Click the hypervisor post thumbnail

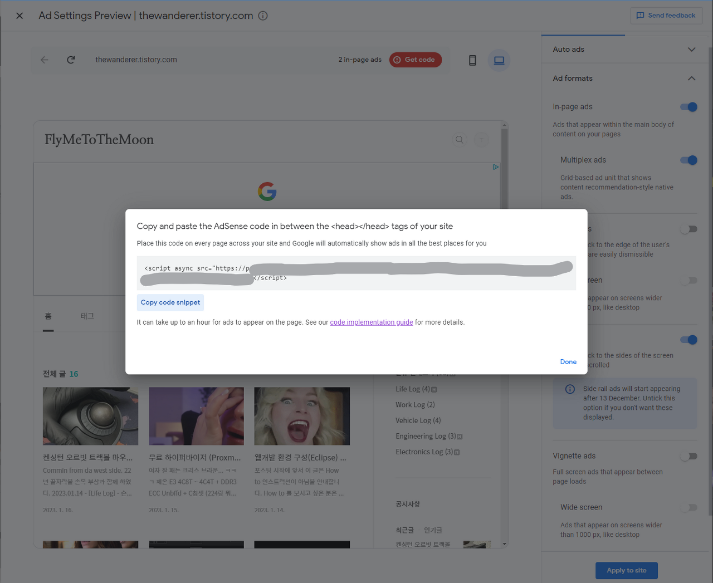196,416
